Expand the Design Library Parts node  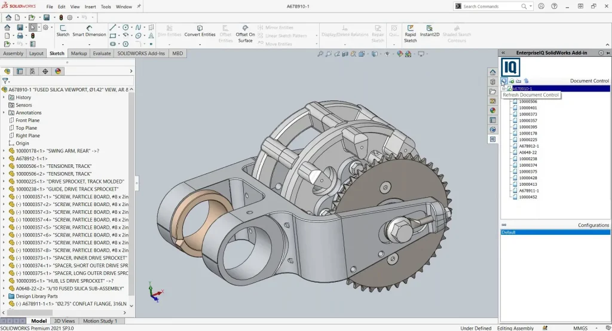click(4, 296)
